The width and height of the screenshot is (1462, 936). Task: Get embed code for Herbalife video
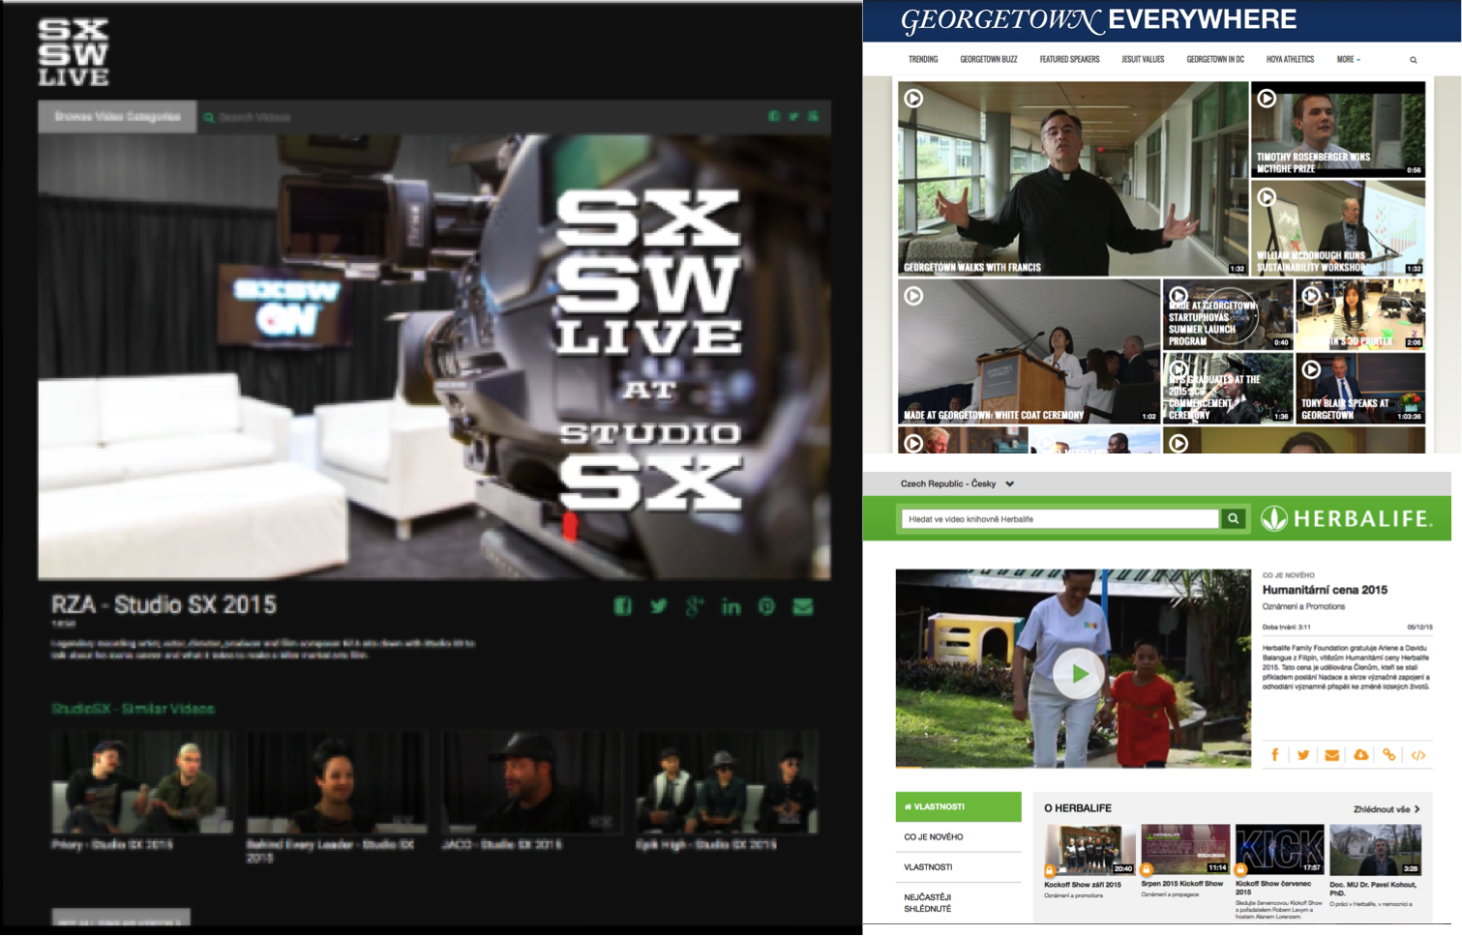pyautogui.click(x=1418, y=755)
